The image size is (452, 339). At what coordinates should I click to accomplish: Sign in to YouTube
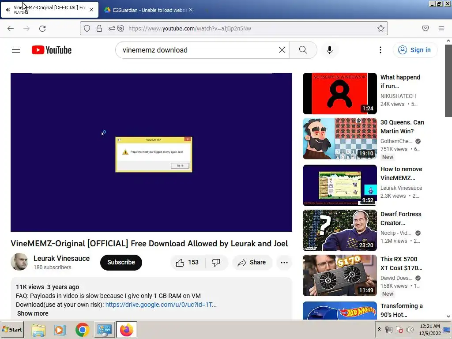pyautogui.click(x=415, y=50)
